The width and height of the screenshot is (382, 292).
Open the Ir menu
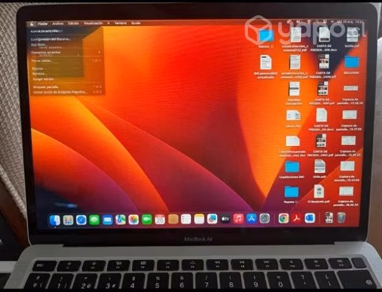(x=109, y=23)
